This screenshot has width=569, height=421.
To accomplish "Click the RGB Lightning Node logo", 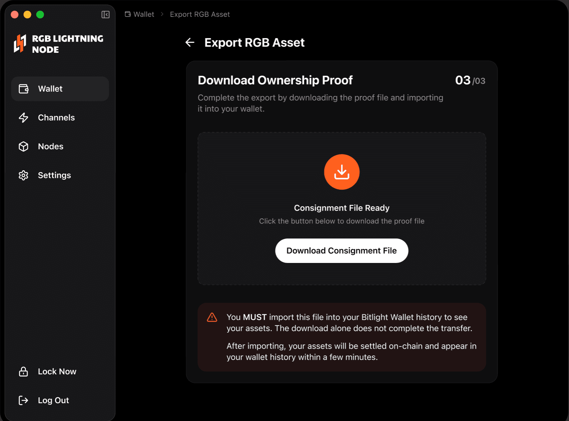I will pos(59,44).
